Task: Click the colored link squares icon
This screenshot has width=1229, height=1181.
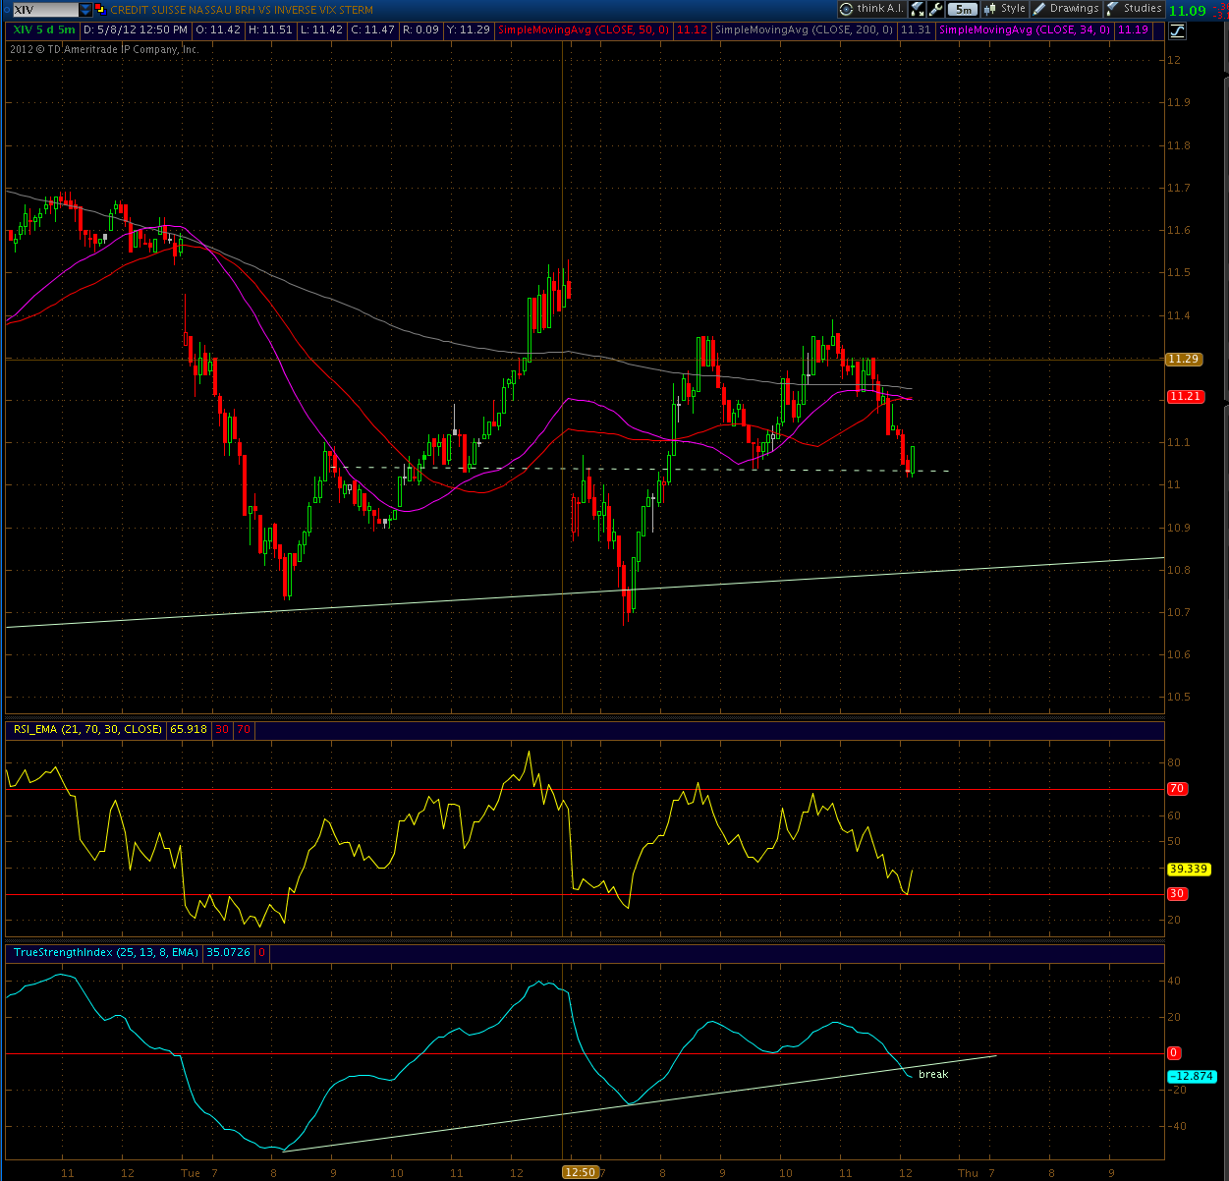Action: click(x=101, y=9)
